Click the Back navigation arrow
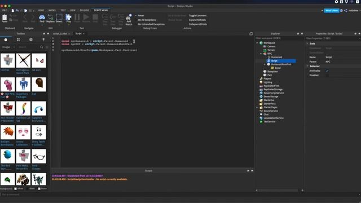The height and width of the screenshot is (203, 361). point(25,18)
